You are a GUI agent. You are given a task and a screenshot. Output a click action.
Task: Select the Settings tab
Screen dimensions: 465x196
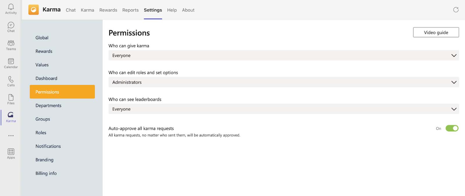click(x=153, y=10)
